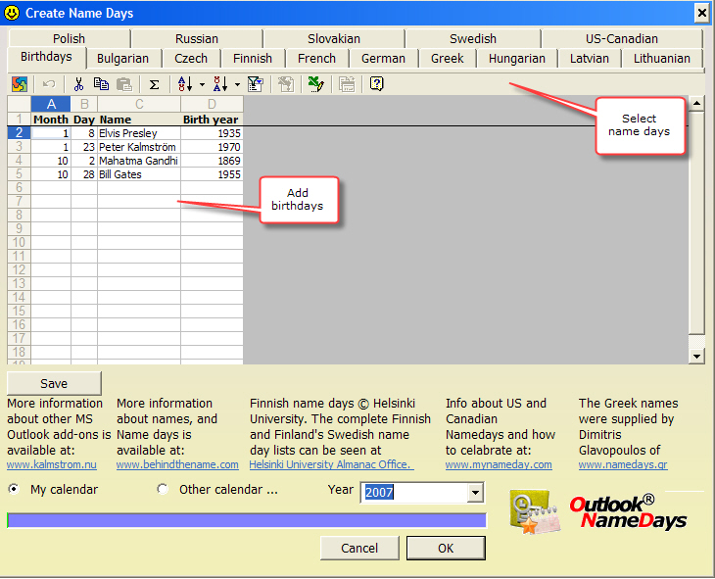
Task: Click the spreadsheet scroll up arrow
Action: 696,104
